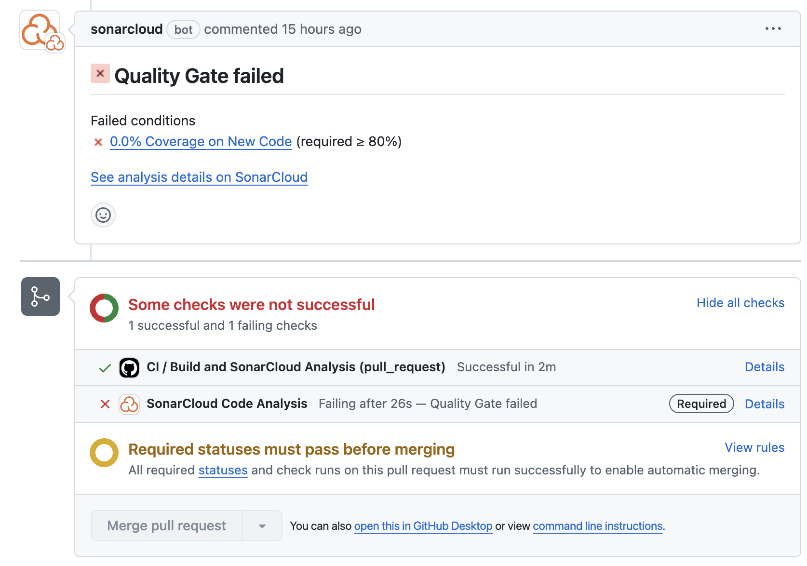Click the SonarCloud Code Analysis logo icon
The image size is (807, 566).
(129, 404)
